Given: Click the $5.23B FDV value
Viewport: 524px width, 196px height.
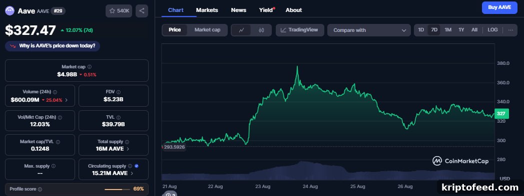Looking at the screenshot, I should tap(113, 100).
